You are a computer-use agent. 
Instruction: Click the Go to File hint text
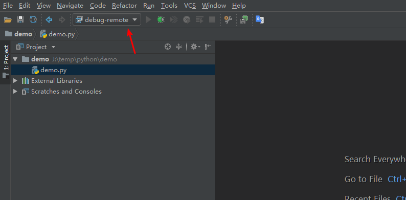[363, 179]
